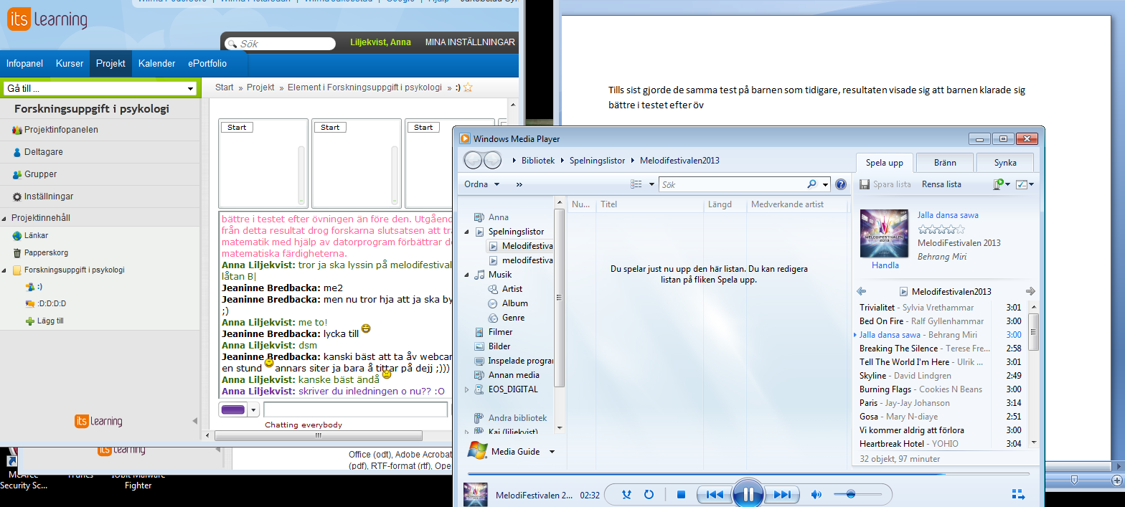Viewport: 1125px width, 507px height.
Task: Skip to the next track
Action: [782, 495]
